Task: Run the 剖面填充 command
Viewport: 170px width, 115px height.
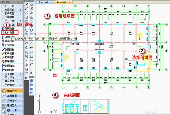Action: (x=8, y=66)
